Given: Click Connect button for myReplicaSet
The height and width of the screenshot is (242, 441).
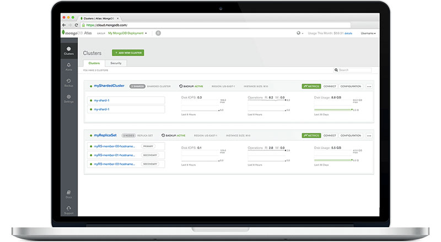Looking at the screenshot, I should [x=330, y=135].
